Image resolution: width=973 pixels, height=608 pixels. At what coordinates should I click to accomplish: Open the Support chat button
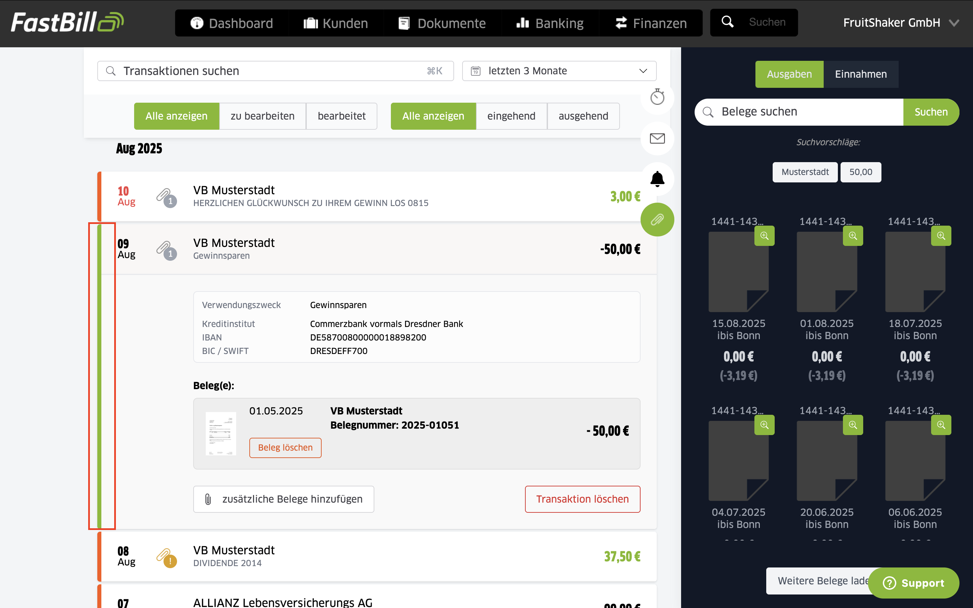(x=914, y=583)
